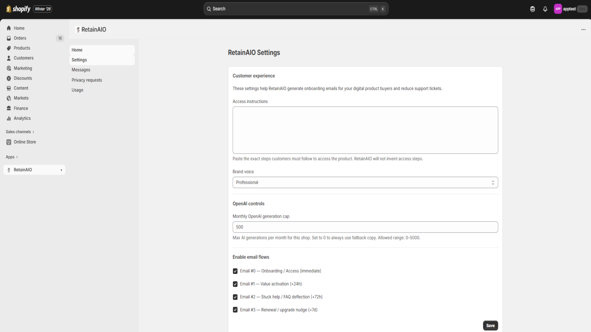
Task: Click the Access instructions text area
Action: tap(365, 130)
